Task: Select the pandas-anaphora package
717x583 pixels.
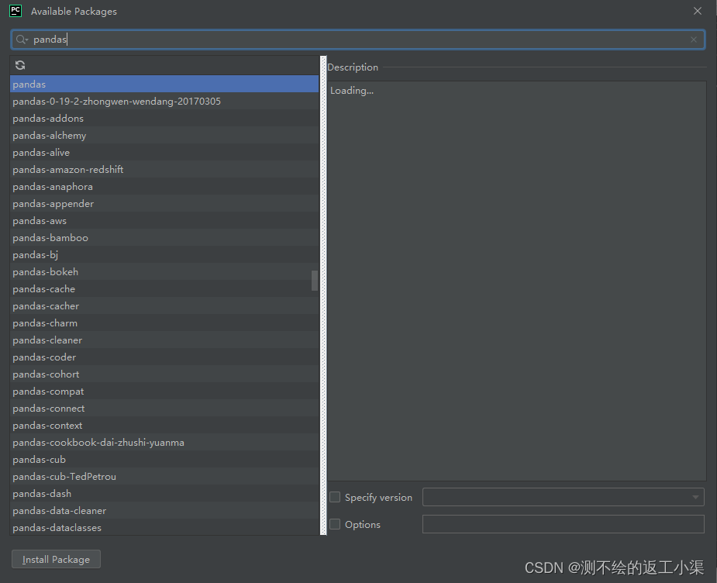Action: click(164, 187)
